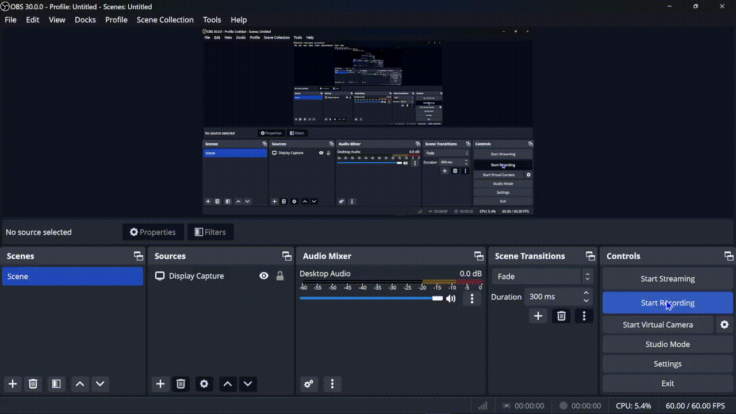Screen dimensions: 736x414
Task: Add a new source with the plus icon
Action: point(160,384)
